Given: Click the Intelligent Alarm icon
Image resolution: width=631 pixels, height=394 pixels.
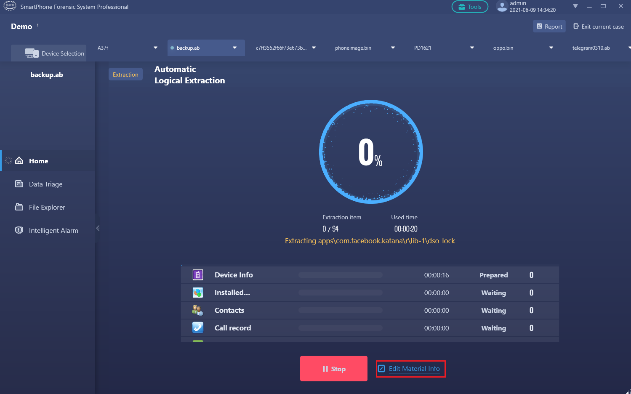Looking at the screenshot, I should (x=19, y=230).
